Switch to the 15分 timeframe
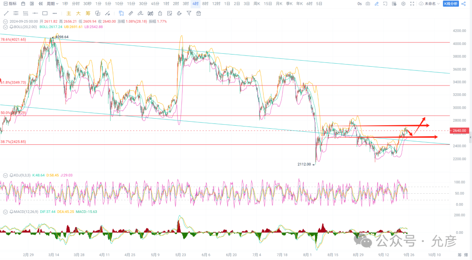 [131, 3]
